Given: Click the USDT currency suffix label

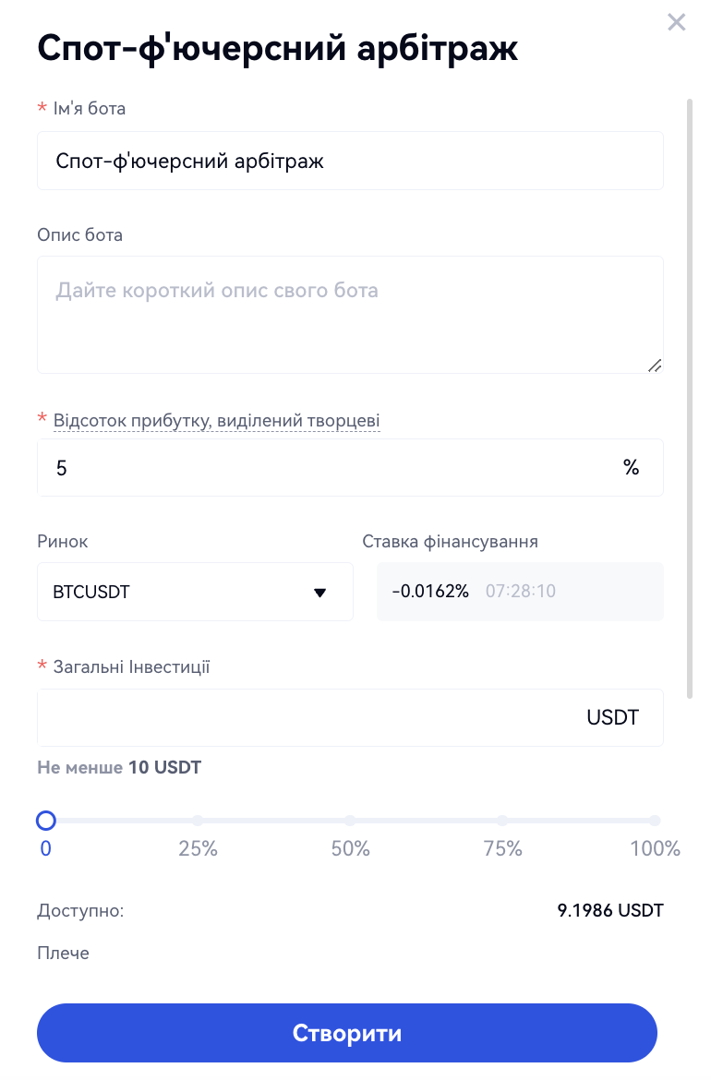Looking at the screenshot, I should (613, 718).
